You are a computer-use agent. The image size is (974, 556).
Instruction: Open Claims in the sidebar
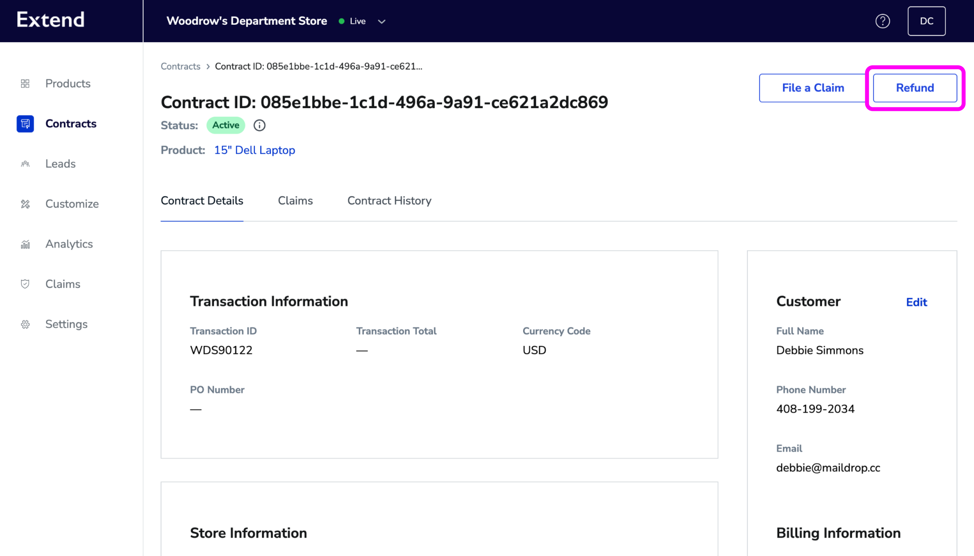[63, 284]
